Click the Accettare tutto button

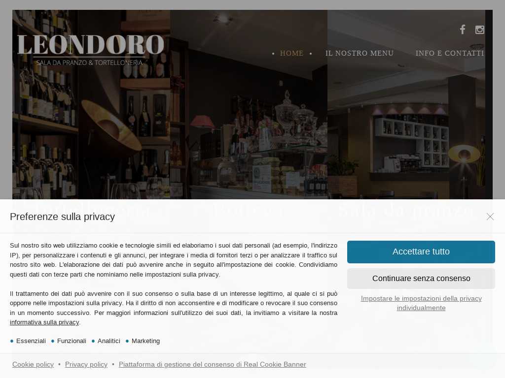pos(421,252)
